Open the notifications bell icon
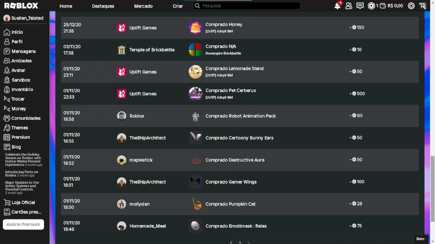435x244 pixels. 338,6
